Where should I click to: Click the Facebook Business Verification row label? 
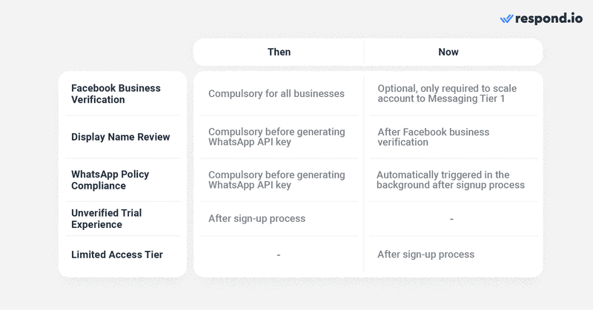pos(116,93)
